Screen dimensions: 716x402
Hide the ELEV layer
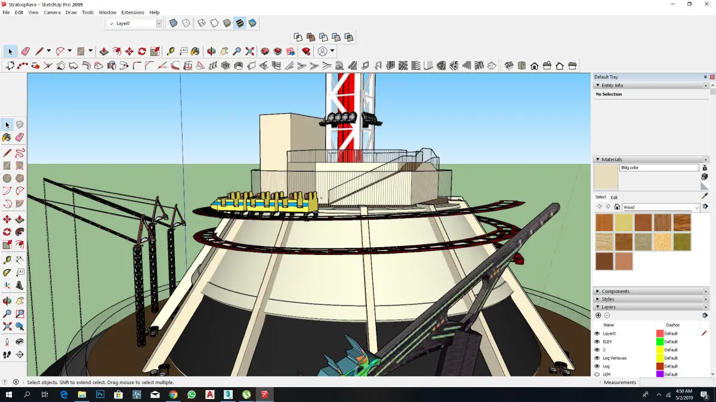(597, 342)
